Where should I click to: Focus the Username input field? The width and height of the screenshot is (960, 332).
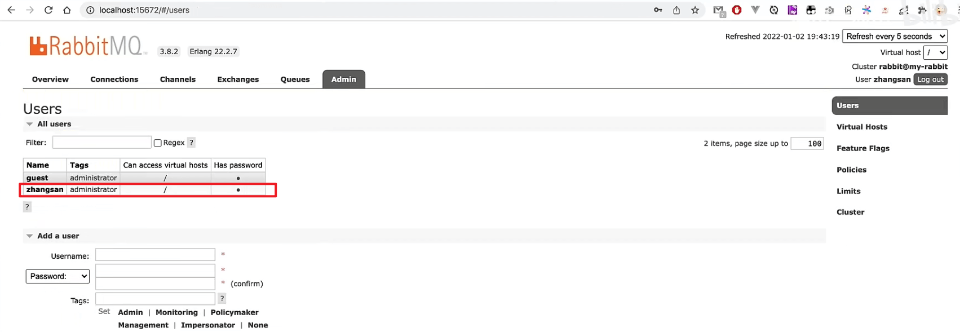(x=155, y=255)
